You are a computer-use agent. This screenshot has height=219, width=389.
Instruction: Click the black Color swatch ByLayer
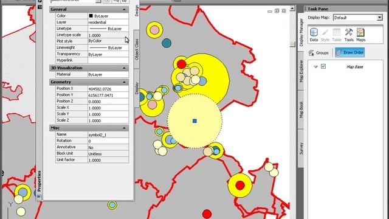[91, 16]
